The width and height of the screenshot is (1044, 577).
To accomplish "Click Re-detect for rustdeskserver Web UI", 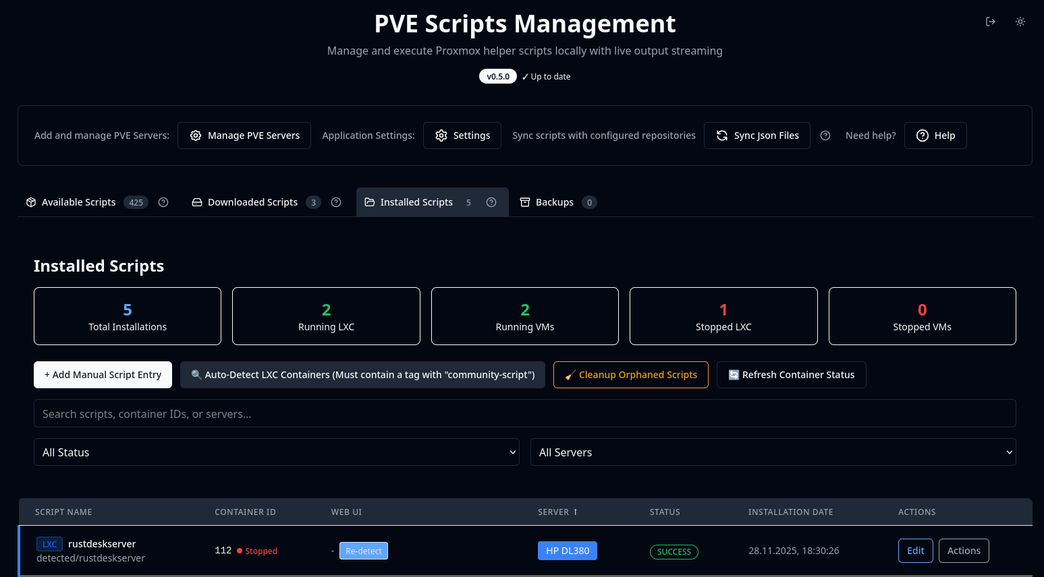I will click(x=364, y=551).
